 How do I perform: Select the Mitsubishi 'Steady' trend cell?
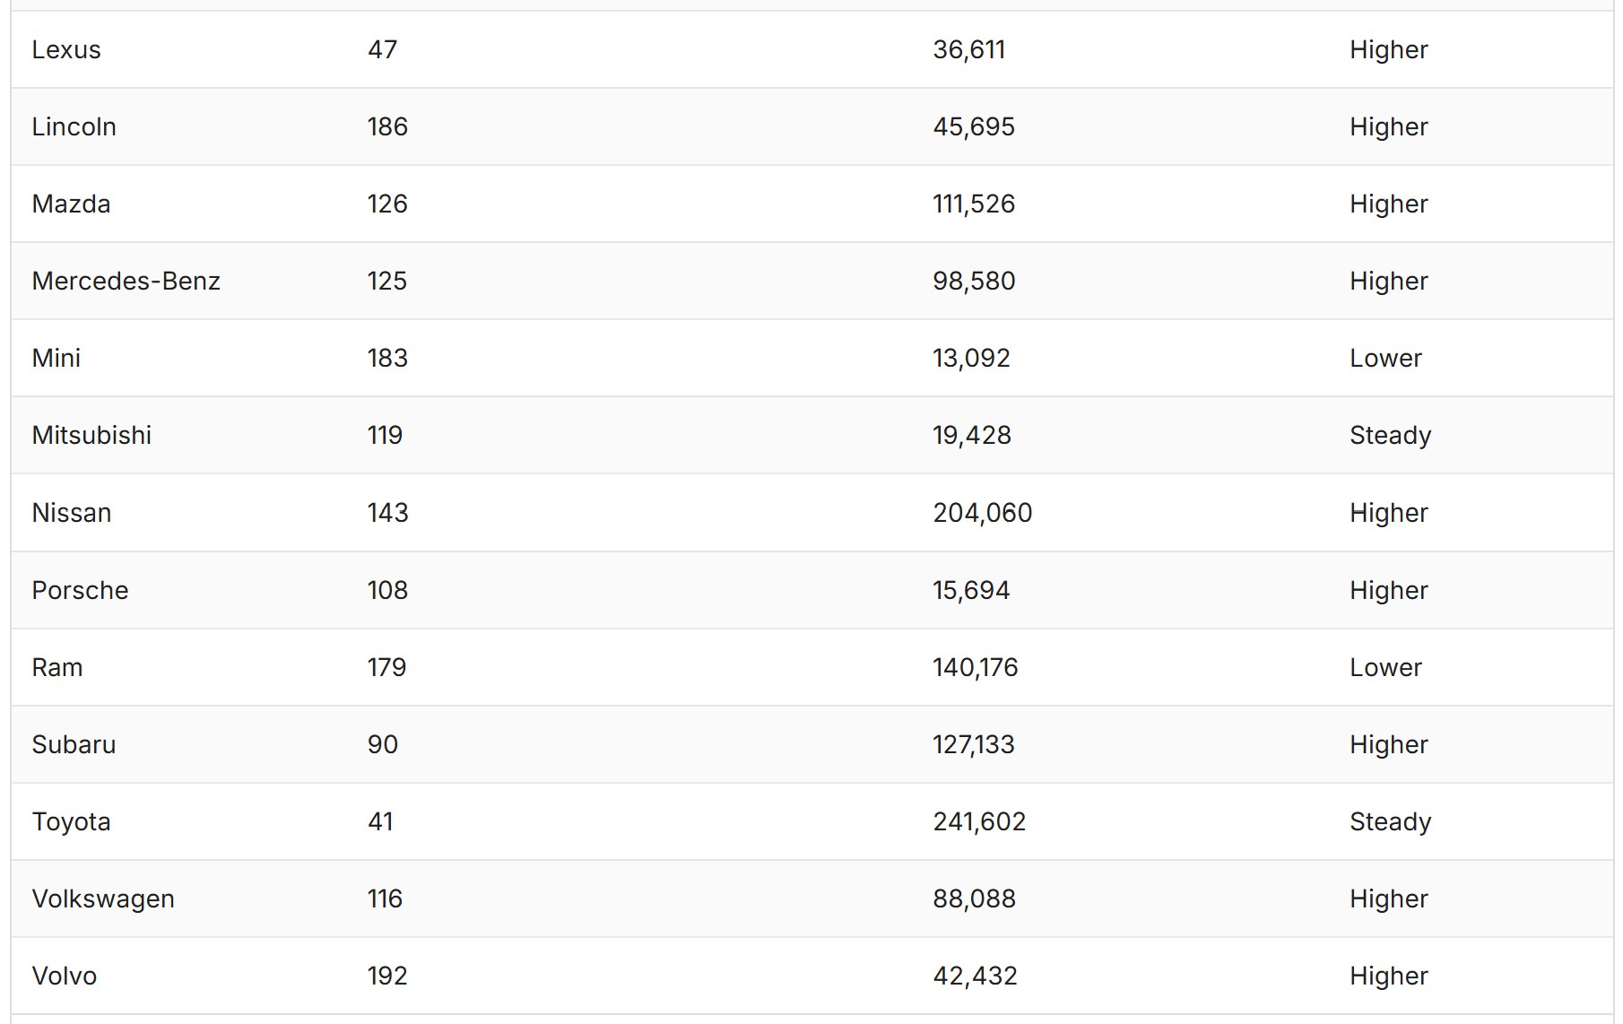(1390, 435)
